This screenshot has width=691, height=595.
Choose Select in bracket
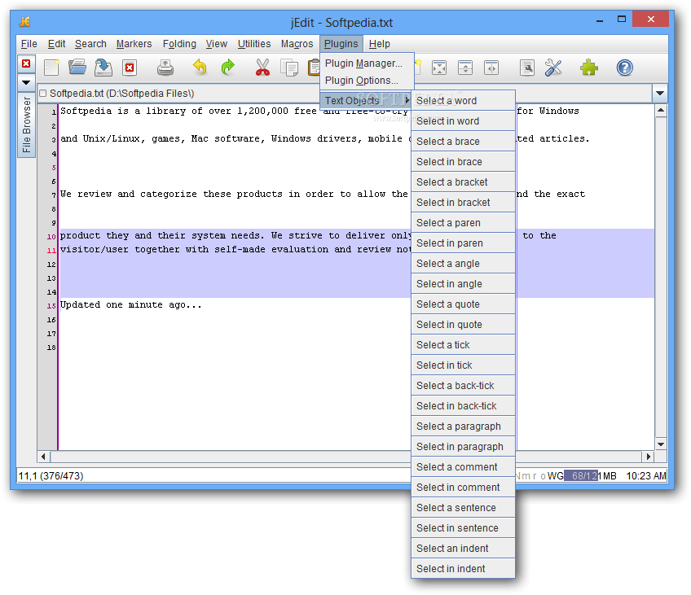[x=463, y=203]
